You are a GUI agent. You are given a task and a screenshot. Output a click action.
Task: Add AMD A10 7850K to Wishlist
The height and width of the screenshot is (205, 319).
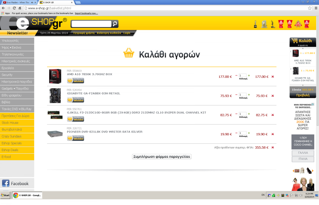click(75, 81)
